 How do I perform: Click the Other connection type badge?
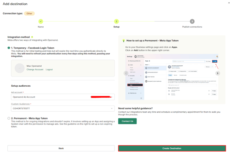pos(29,13)
